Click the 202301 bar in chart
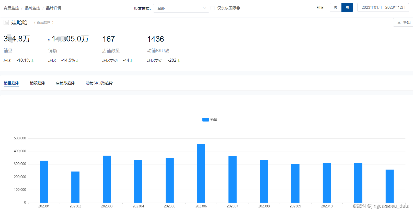 click(44, 182)
